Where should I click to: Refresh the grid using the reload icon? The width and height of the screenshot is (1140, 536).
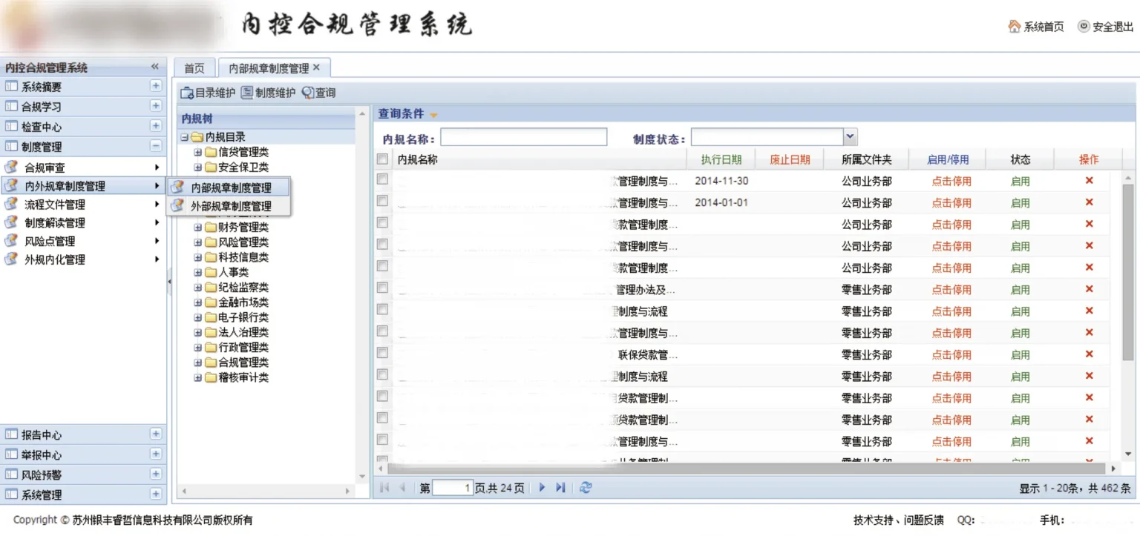[x=586, y=488]
